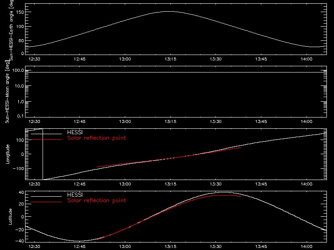The height and width of the screenshot is (250, 334).
Task: Click the flat Moon angle line
Action: tap(176, 72)
